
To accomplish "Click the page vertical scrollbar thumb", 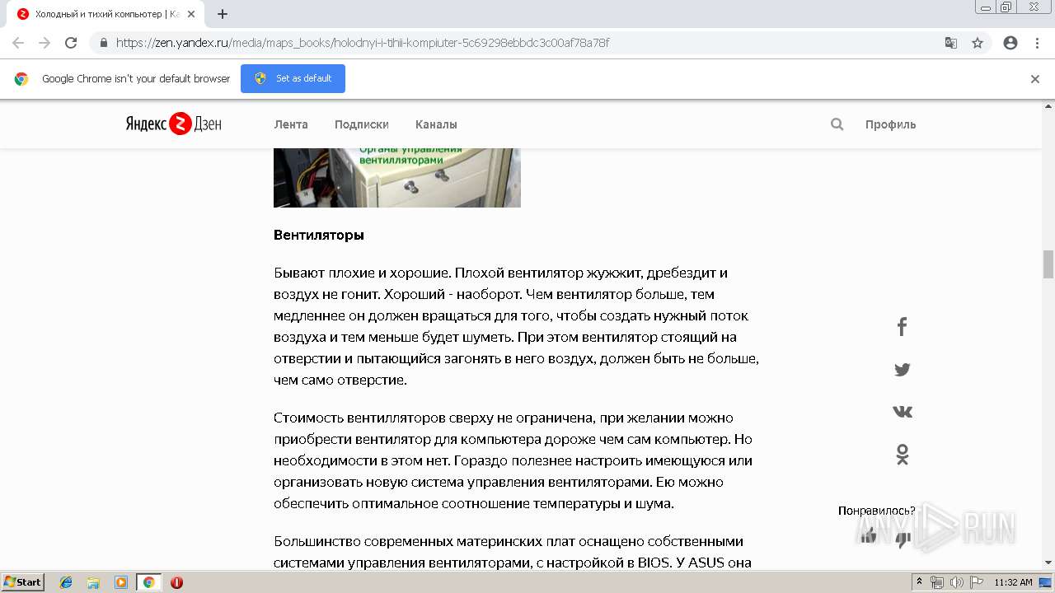I will [x=1048, y=264].
